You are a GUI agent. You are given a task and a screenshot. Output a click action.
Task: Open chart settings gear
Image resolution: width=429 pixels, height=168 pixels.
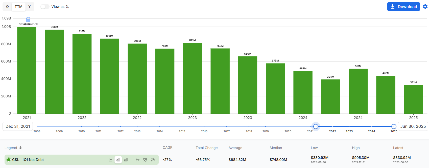[425, 7]
